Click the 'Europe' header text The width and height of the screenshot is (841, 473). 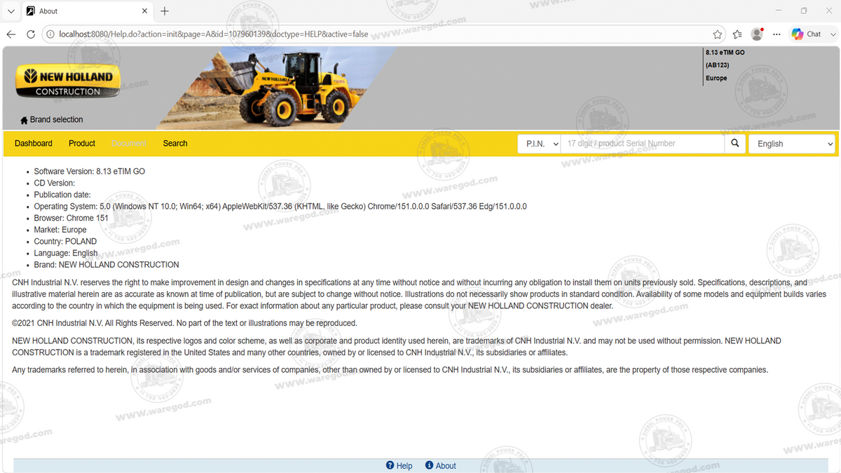[x=716, y=78]
